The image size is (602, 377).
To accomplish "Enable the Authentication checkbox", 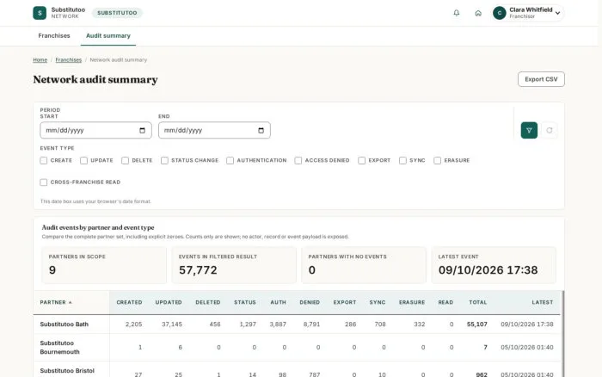I will (230, 160).
